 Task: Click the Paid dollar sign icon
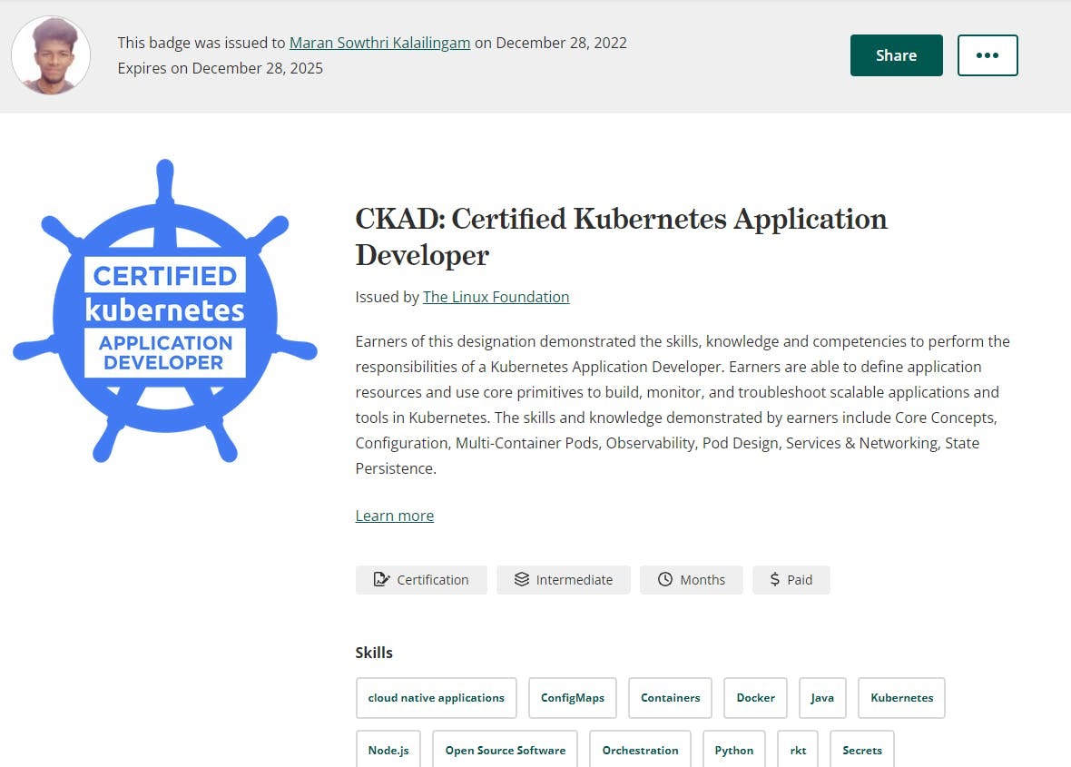pyautogui.click(x=774, y=579)
